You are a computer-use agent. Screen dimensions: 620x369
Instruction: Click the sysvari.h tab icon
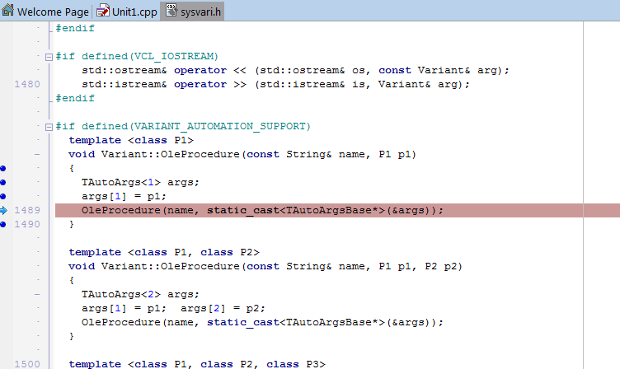171,12
